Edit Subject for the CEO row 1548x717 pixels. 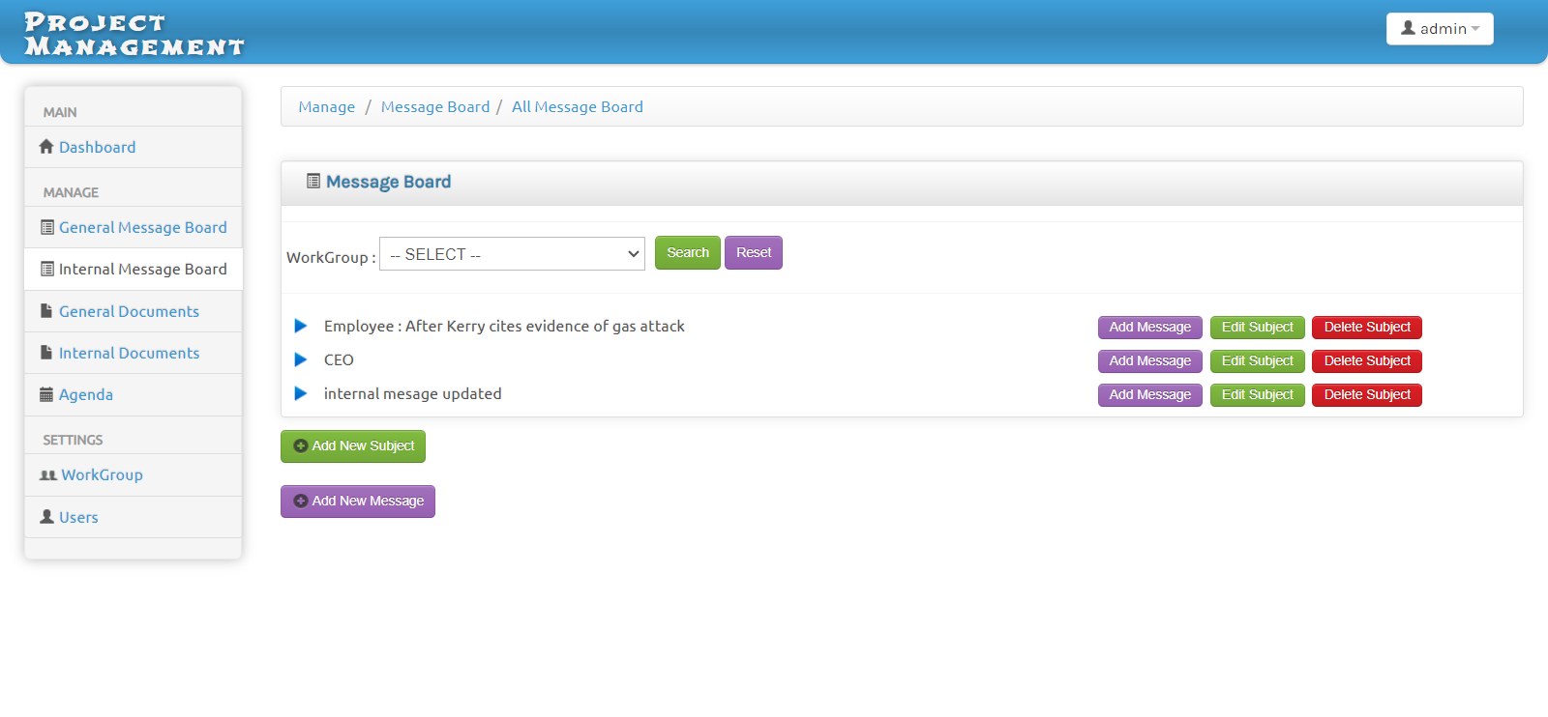coord(1258,361)
